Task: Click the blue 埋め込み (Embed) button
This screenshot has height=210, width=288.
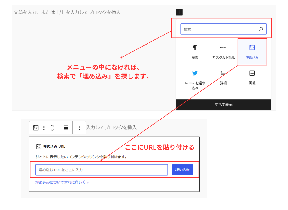Action: coord(182,169)
